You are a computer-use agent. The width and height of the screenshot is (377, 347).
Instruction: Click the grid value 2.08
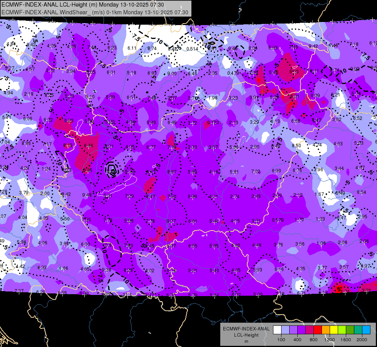tap(343, 242)
